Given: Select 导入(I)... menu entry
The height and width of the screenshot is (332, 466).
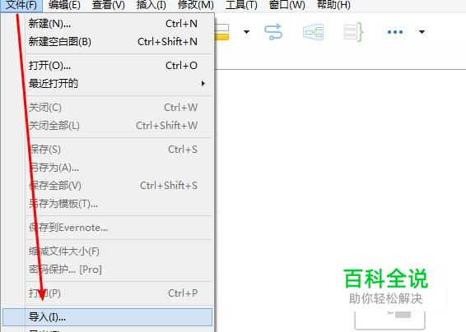Looking at the screenshot, I should tap(108, 317).
